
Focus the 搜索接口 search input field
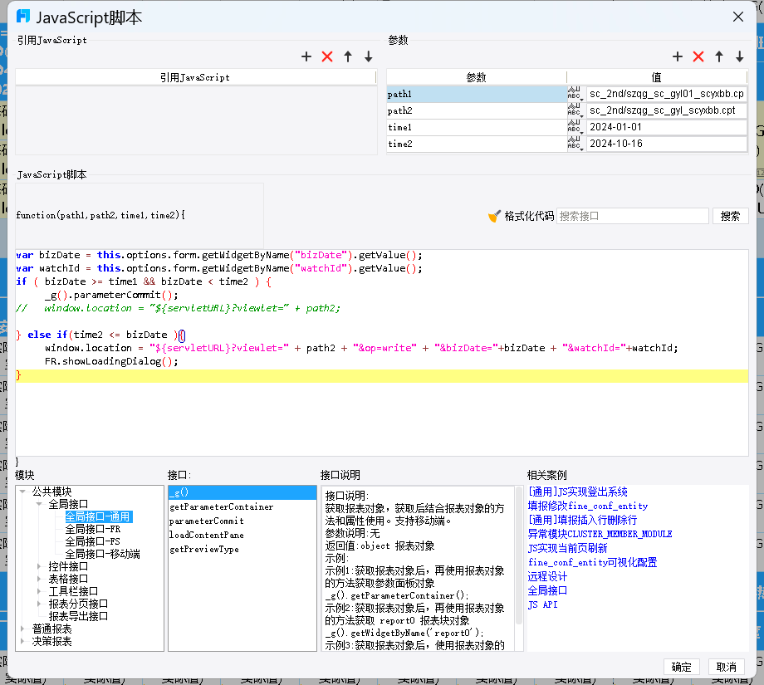click(633, 216)
